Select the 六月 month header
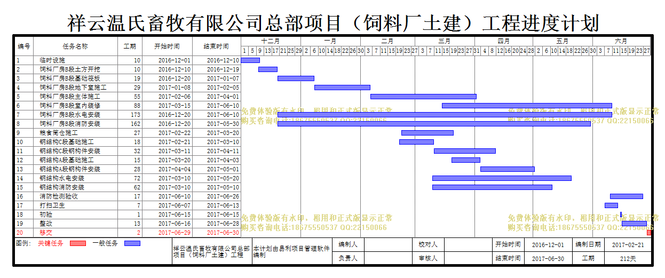This screenshot has width=665, height=278. (x=621, y=41)
